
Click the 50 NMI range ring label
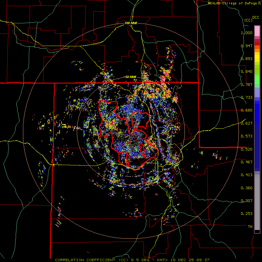131,77
